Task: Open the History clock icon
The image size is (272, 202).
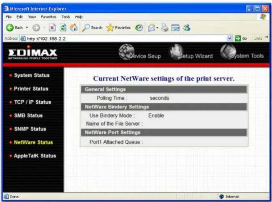Action: 139,28
